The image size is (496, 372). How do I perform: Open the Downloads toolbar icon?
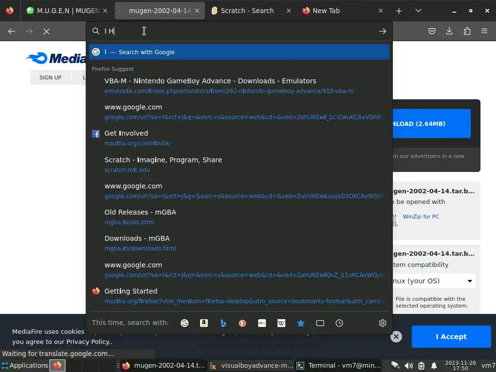coord(449,31)
